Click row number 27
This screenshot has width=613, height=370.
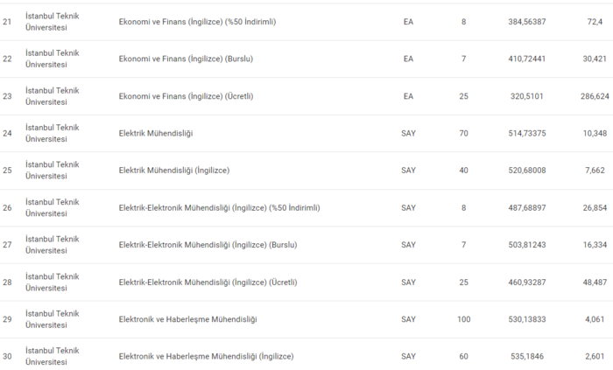[x=7, y=245]
